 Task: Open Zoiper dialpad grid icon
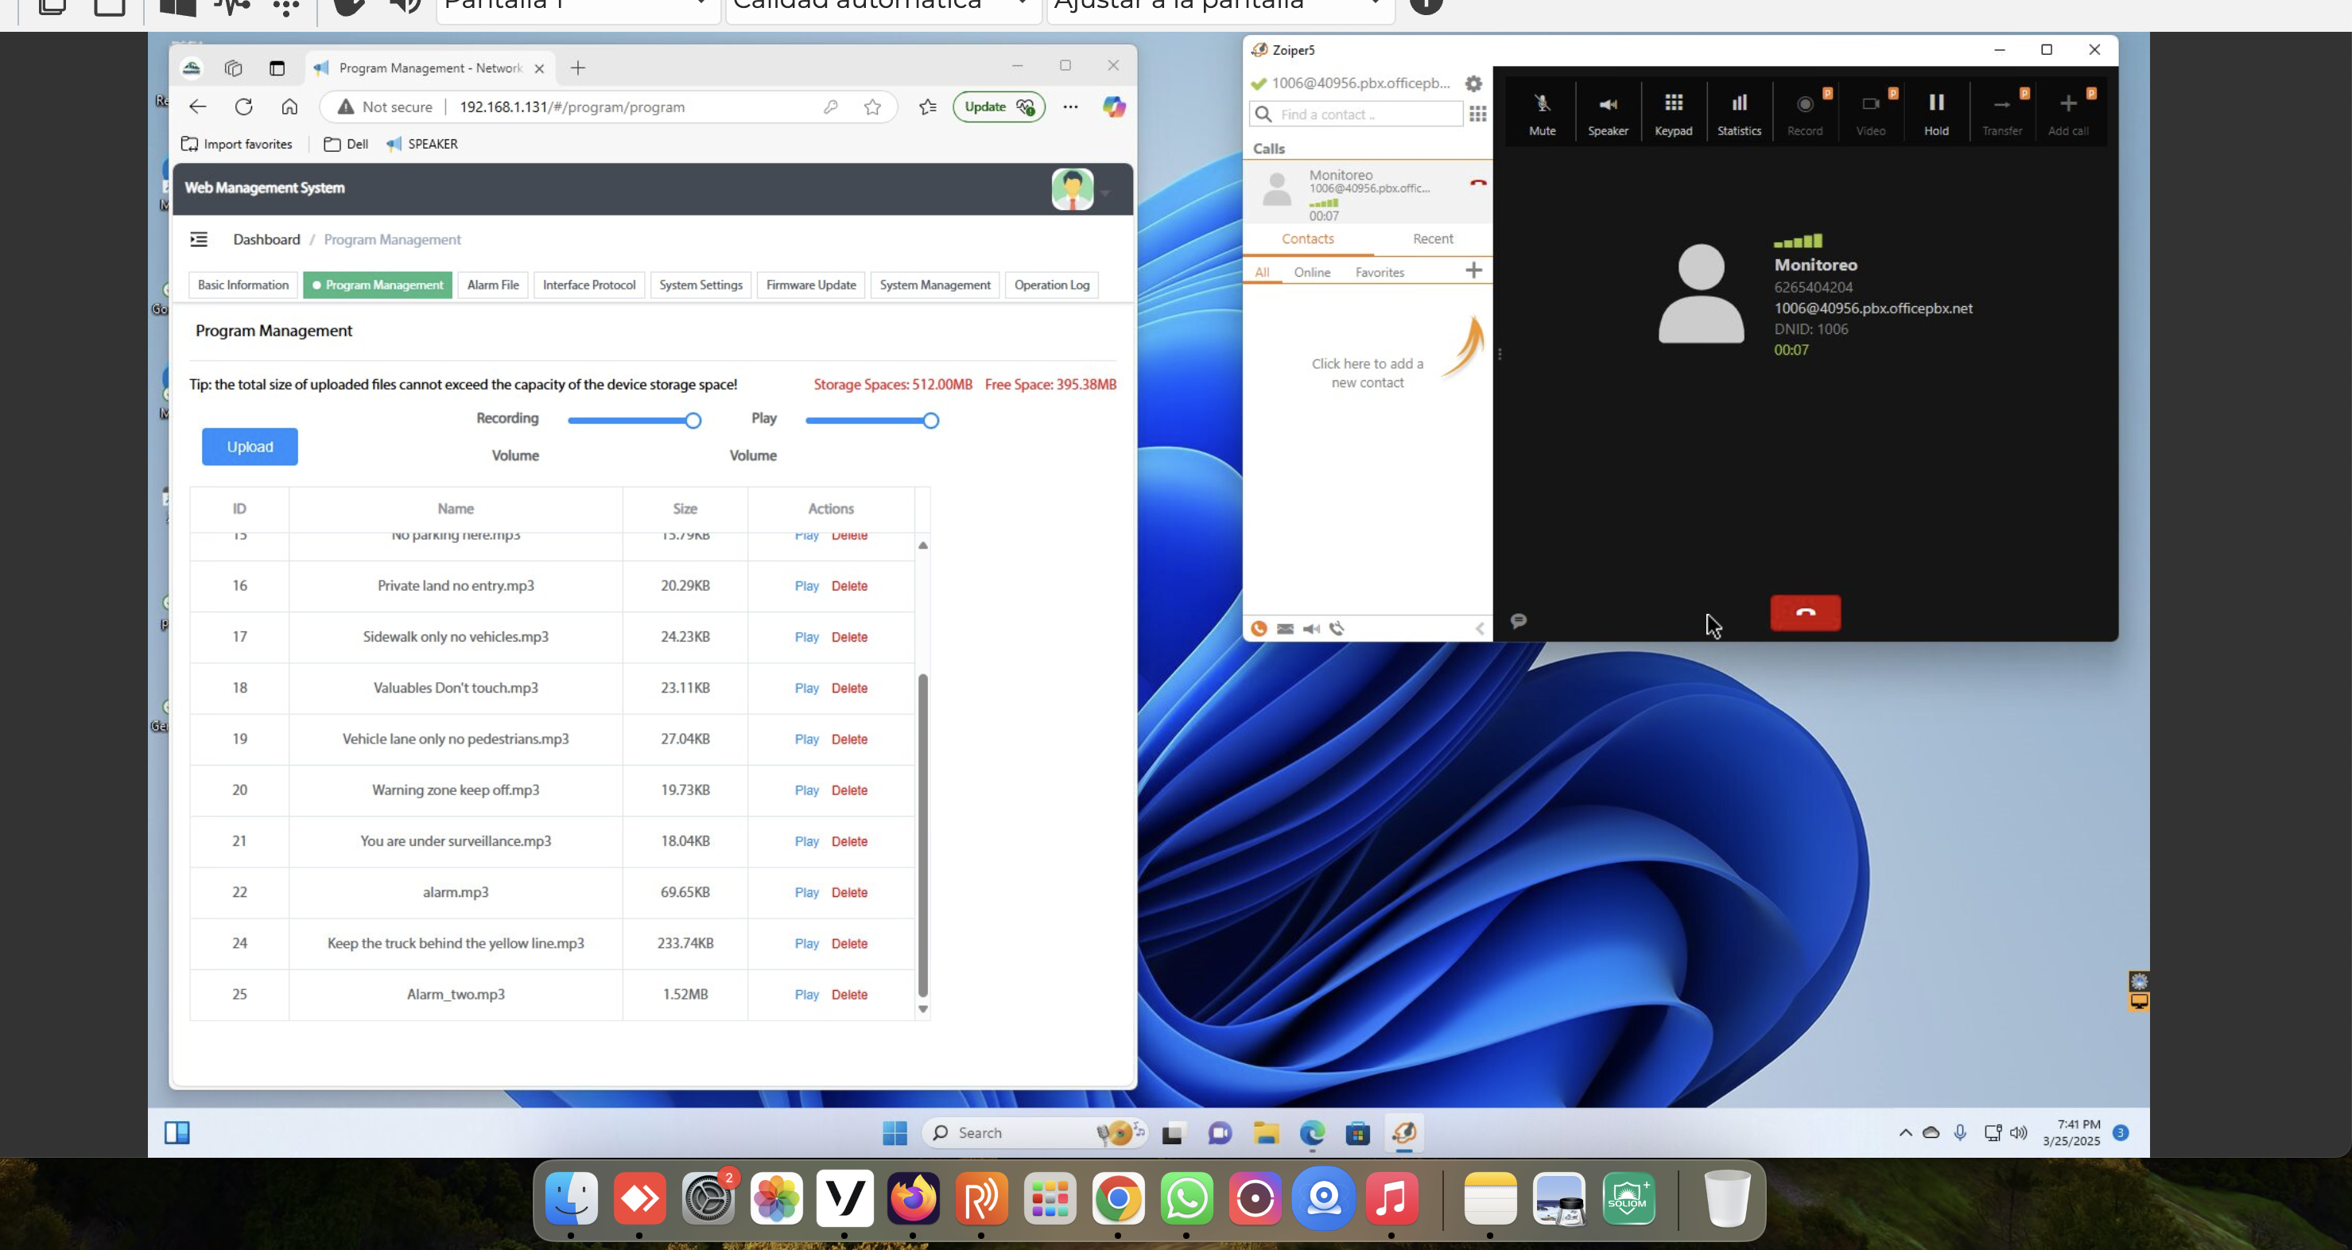1477,115
